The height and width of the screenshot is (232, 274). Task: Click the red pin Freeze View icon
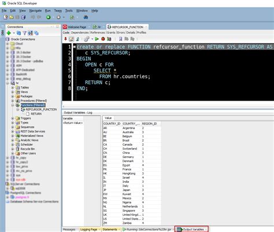tap(65, 39)
